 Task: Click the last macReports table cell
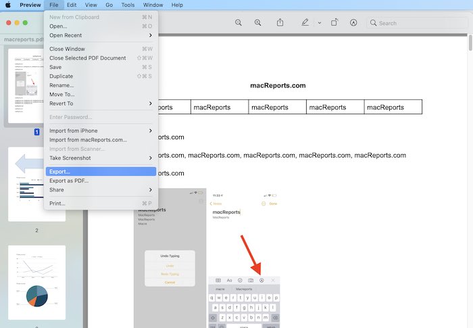(x=393, y=107)
